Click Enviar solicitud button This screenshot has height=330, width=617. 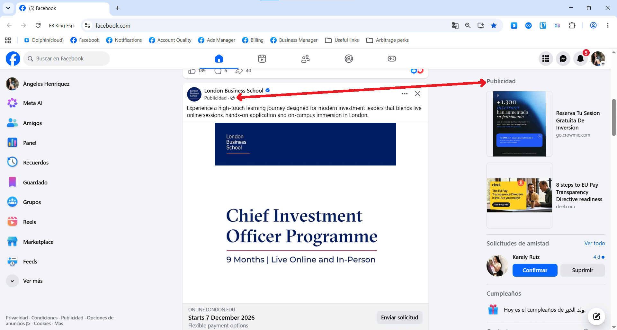tap(399, 317)
